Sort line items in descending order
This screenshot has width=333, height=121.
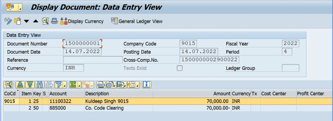(30, 85)
